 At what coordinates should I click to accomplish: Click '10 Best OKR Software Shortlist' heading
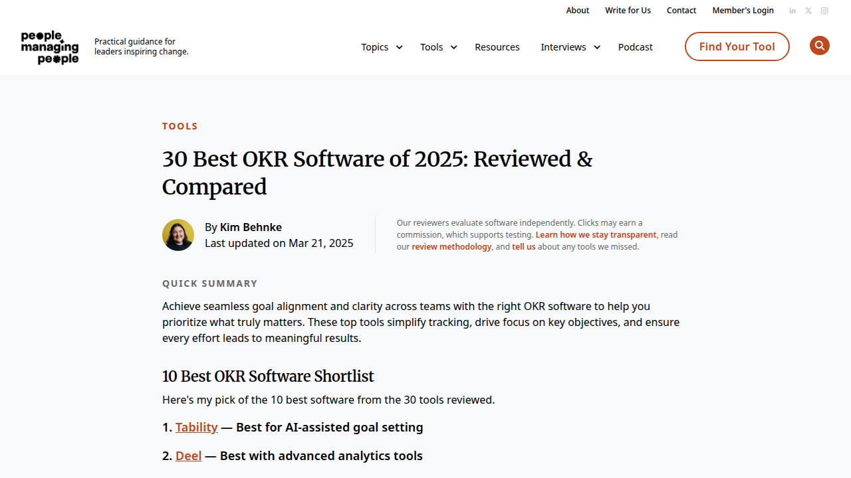268,376
